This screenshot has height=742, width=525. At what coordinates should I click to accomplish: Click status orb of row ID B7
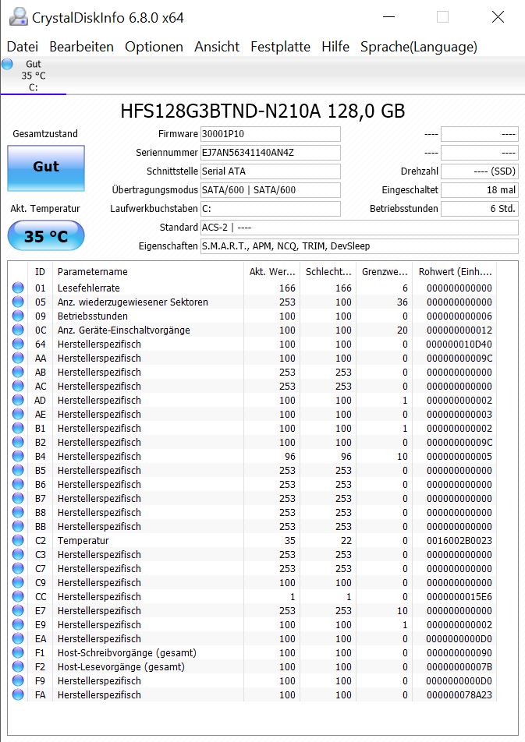[18, 498]
